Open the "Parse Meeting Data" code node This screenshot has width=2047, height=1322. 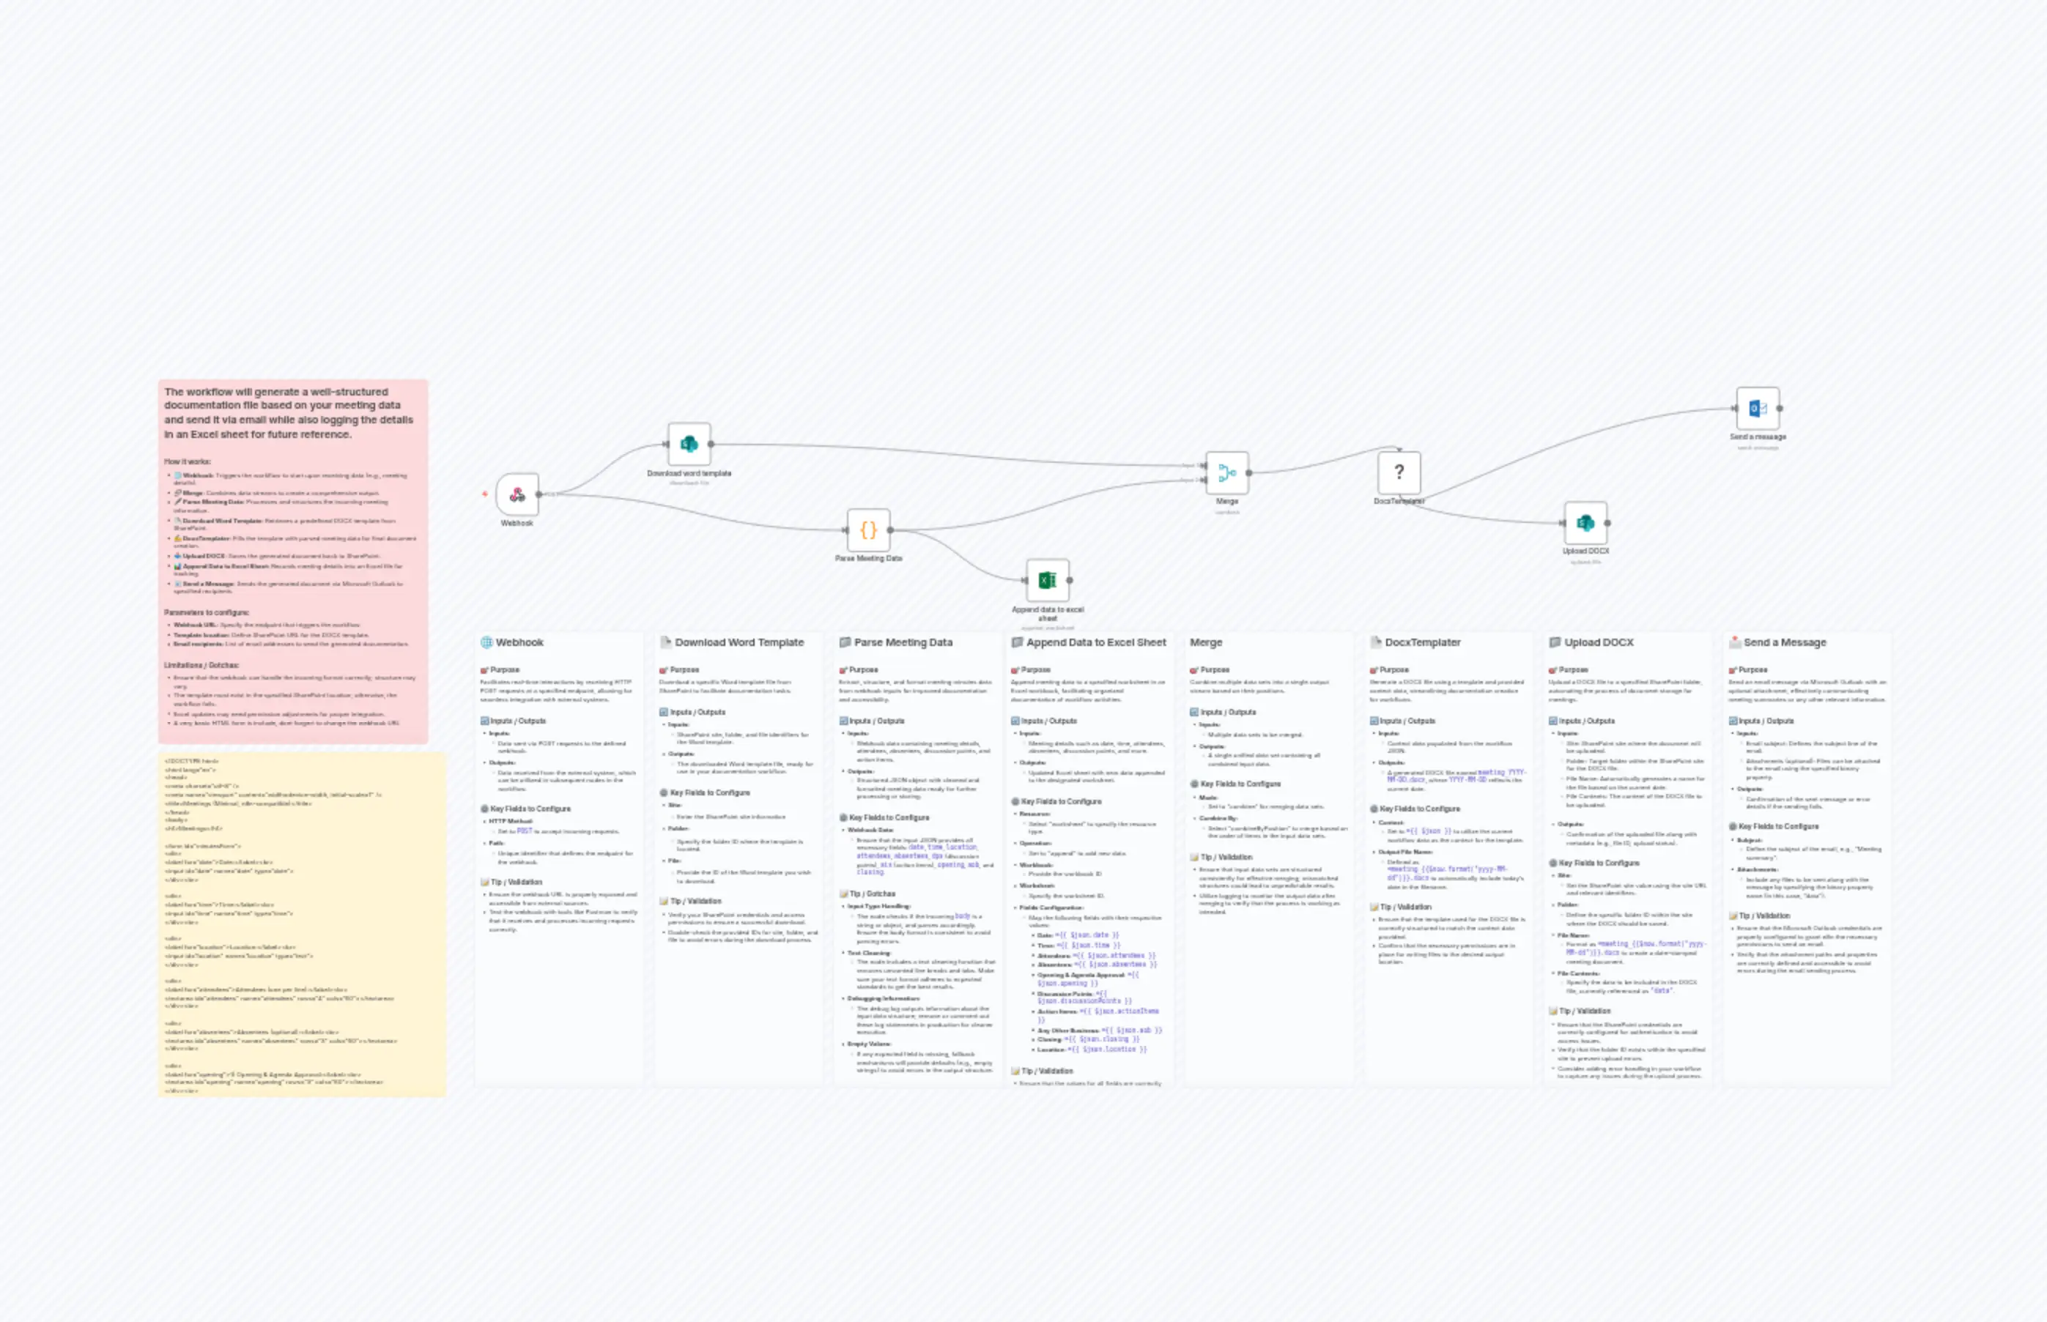(869, 530)
